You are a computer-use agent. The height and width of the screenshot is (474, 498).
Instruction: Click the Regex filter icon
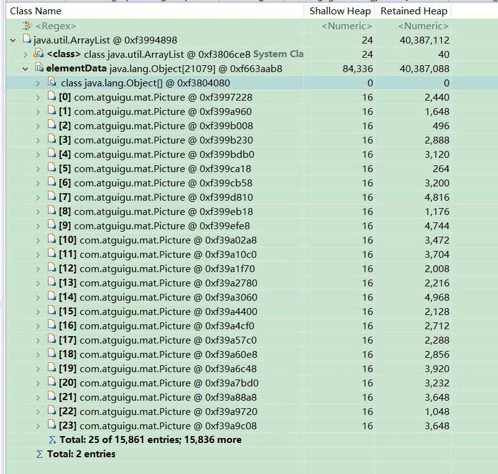pyautogui.click(x=27, y=25)
